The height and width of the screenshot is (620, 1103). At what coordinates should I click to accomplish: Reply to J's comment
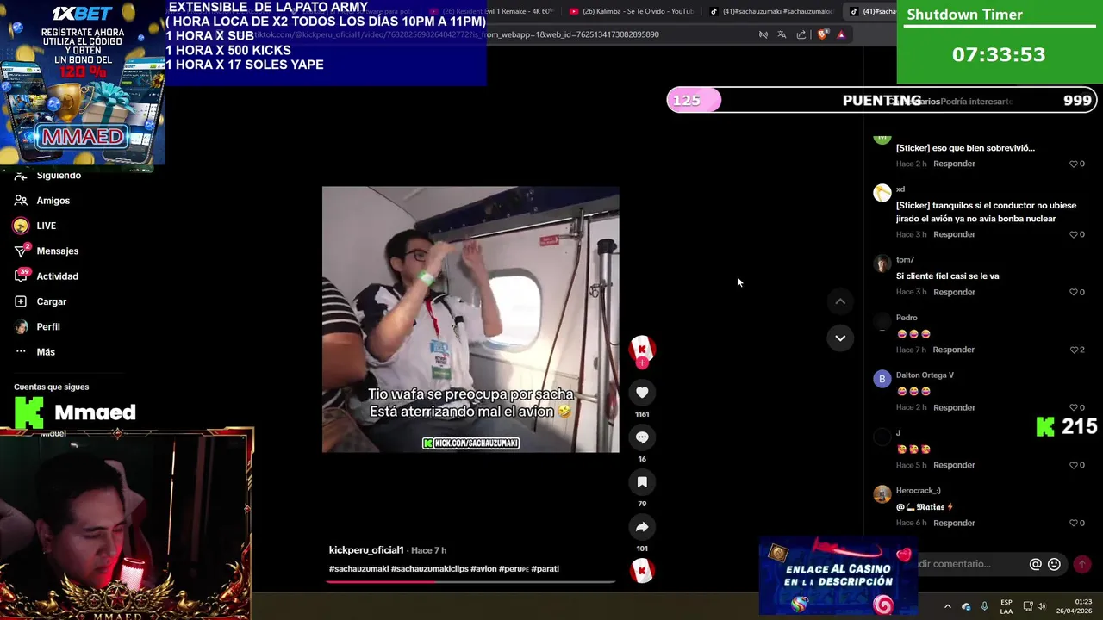click(954, 465)
